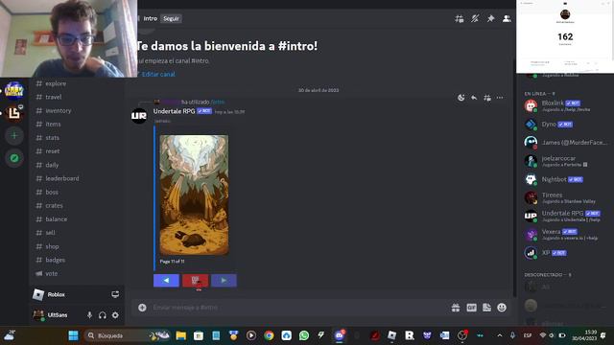The width and height of the screenshot is (614, 345).
Task: Open the Threads icon in channel header
Action: [x=460, y=18]
